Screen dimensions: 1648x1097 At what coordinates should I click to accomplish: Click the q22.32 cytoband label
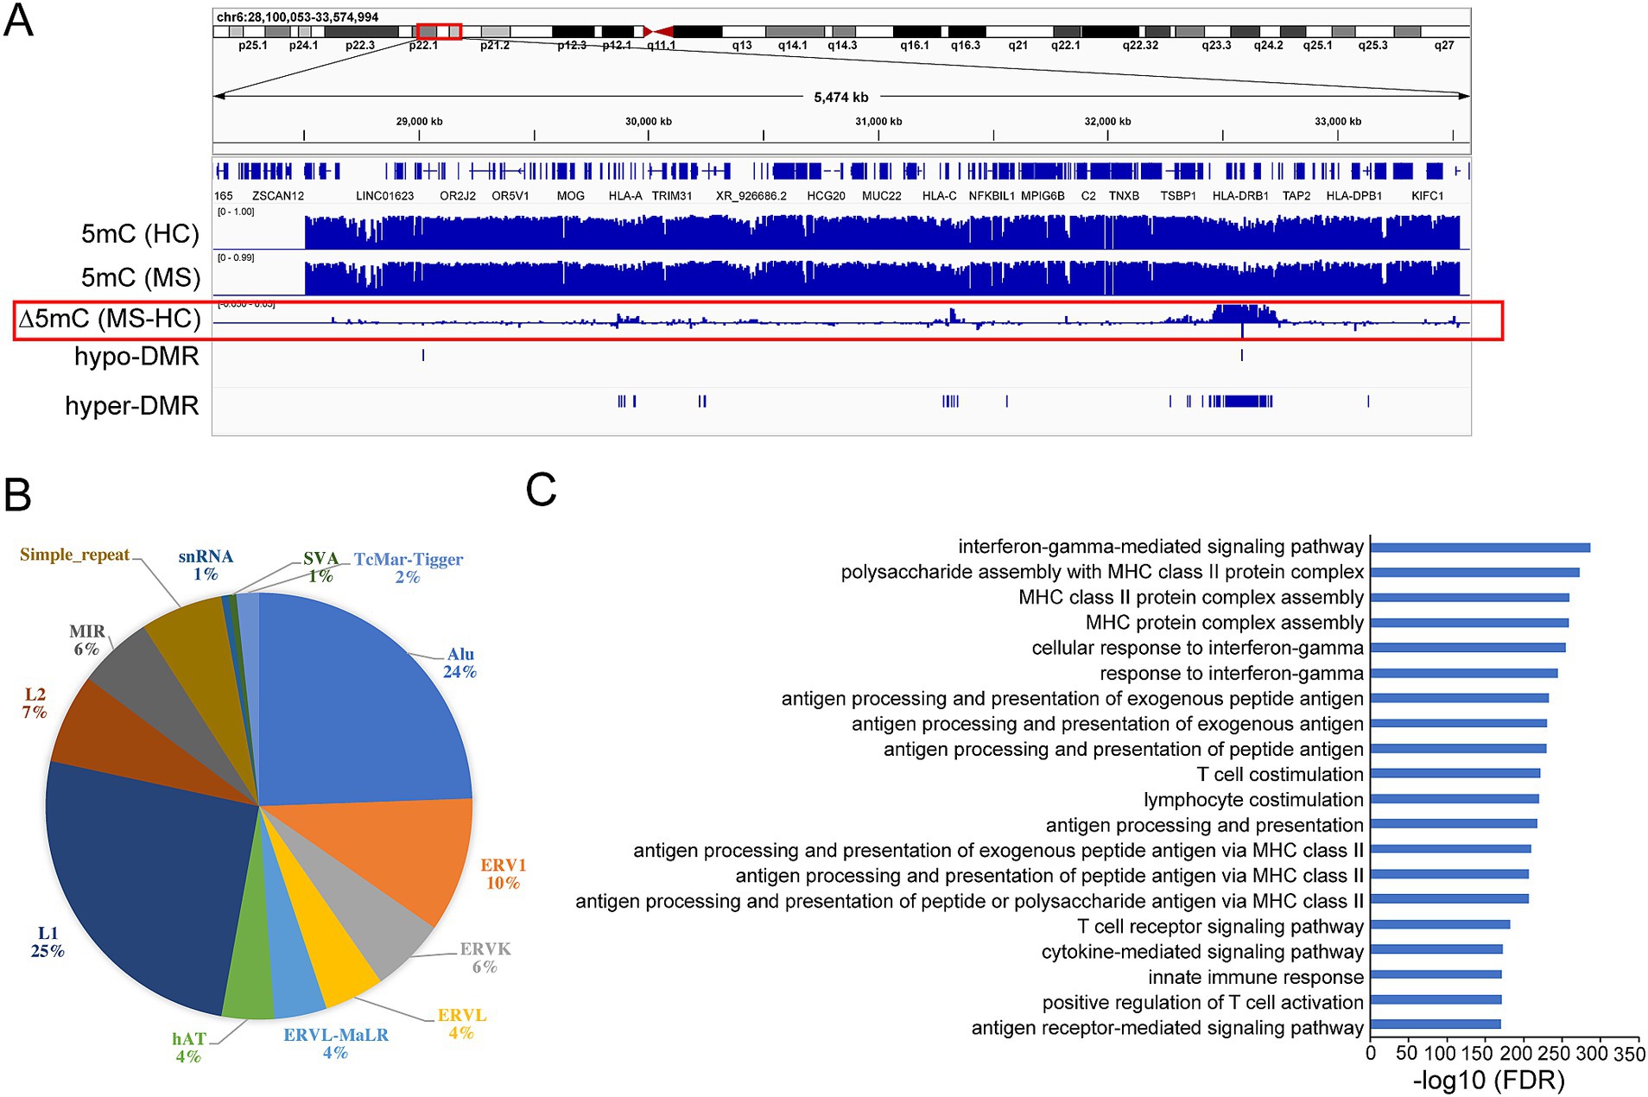pyautogui.click(x=1140, y=46)
